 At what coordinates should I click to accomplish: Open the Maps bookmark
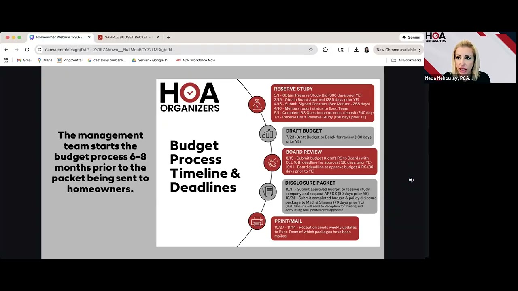click(45, 60)
